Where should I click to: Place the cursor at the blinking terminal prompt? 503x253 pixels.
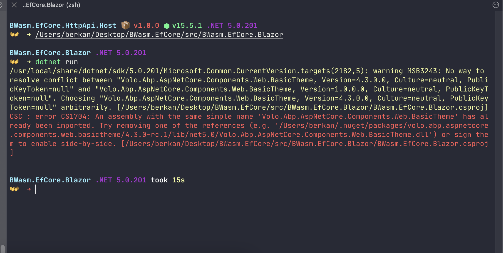[x=37, y=189]
